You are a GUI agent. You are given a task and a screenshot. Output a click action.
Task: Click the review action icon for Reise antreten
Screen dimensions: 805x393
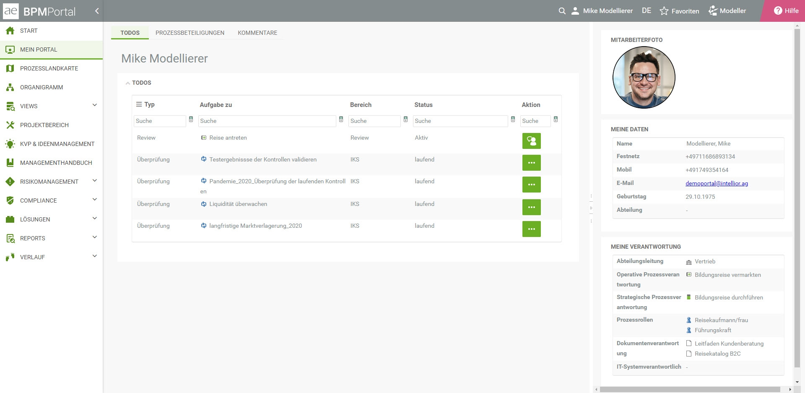[x=531, y=141]
